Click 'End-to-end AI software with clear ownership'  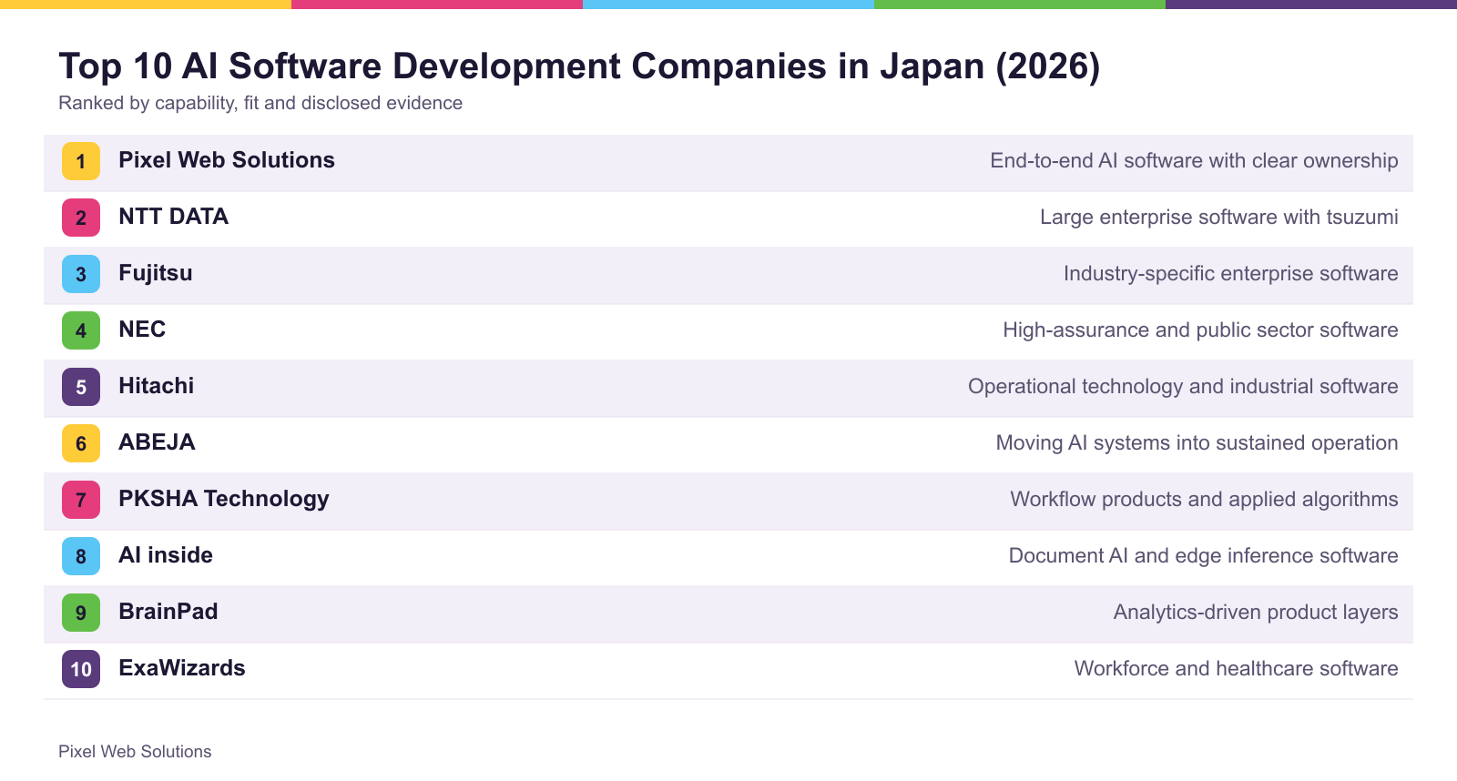click(x=1194, y=161)
